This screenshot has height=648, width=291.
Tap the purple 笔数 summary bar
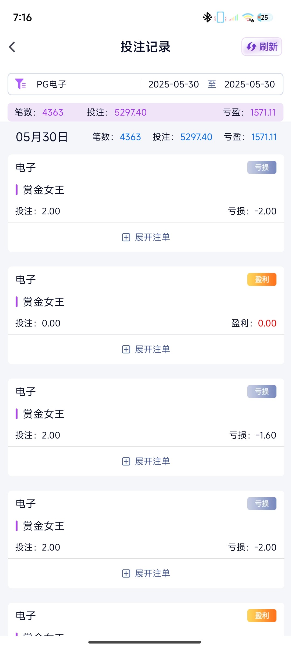coord(145,112)
